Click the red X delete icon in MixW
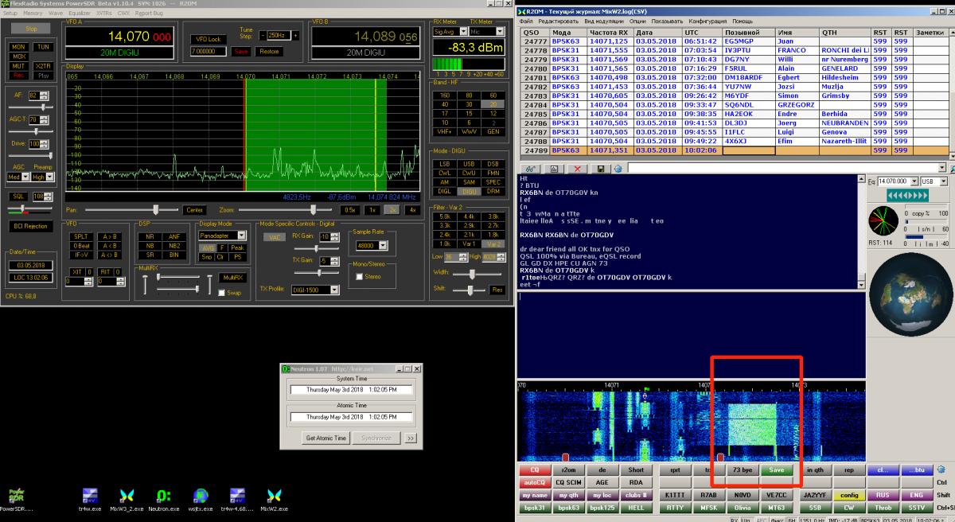Screen dimensions: 955x522 (x=575, y=169)
